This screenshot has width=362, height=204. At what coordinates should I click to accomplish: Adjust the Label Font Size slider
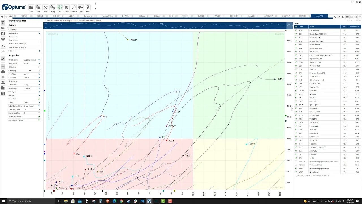pyautogui.click(x=26, y=109)
